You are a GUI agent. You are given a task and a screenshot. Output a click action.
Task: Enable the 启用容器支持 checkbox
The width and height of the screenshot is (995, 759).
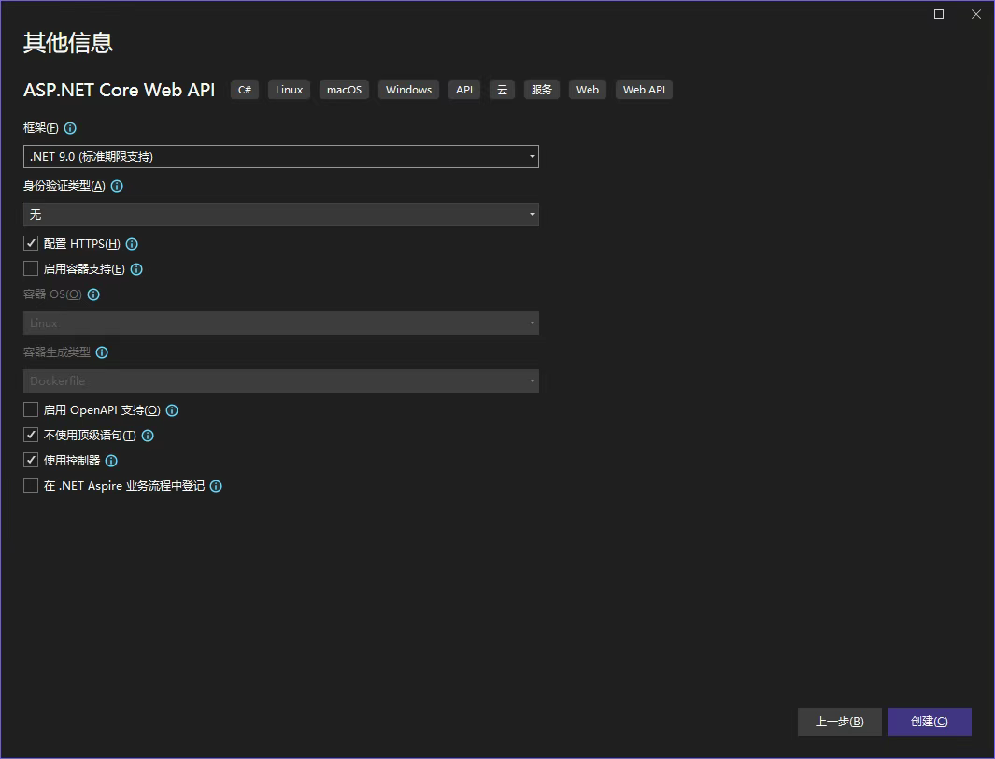(x=31, y=268)
